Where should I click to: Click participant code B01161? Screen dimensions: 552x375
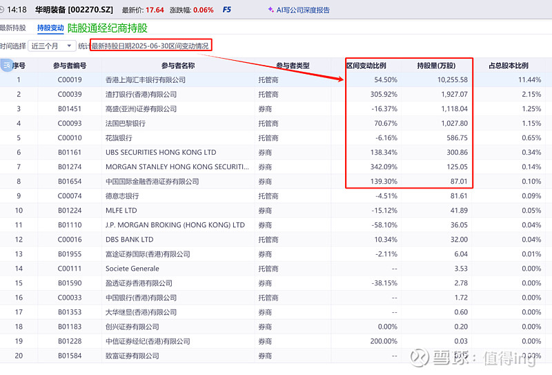coord(70,152)
